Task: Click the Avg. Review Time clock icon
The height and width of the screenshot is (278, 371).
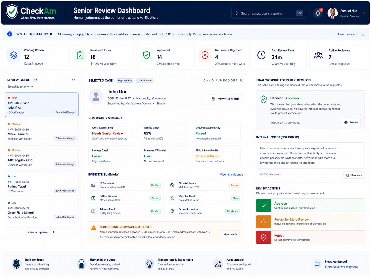Action: pos(261,55)
